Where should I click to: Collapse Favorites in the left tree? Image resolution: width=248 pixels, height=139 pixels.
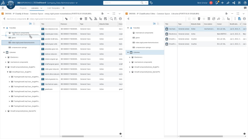[4, 28]
